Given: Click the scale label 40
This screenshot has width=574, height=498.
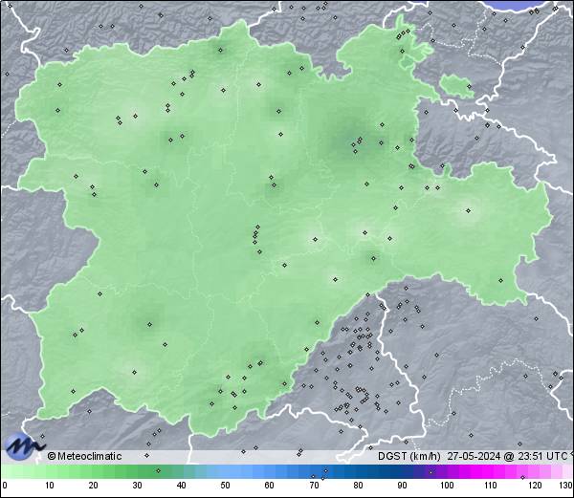Looking at the screenshot, I should point(181,486).
